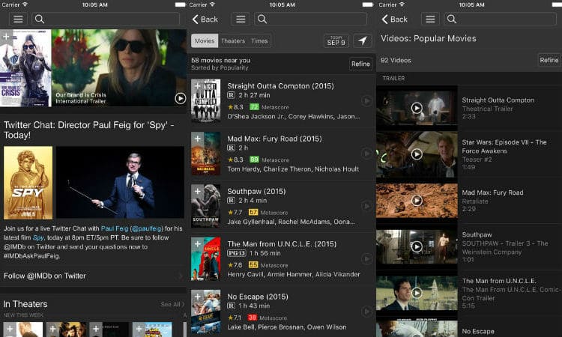Tap the 55 Metascore badge for U.N.C.L.E.

pos(253,265)
